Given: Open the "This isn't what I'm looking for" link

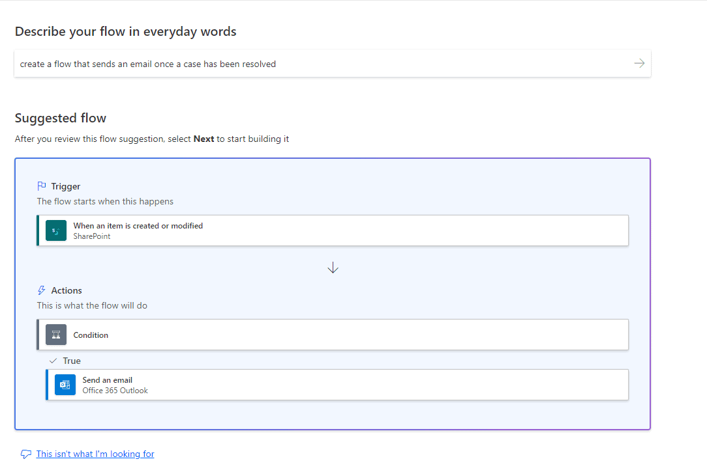Looking at the screenshot, I should tap(95, 454).
